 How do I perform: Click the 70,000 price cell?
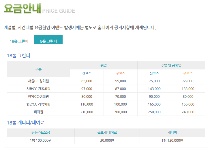tap(121, 96)
